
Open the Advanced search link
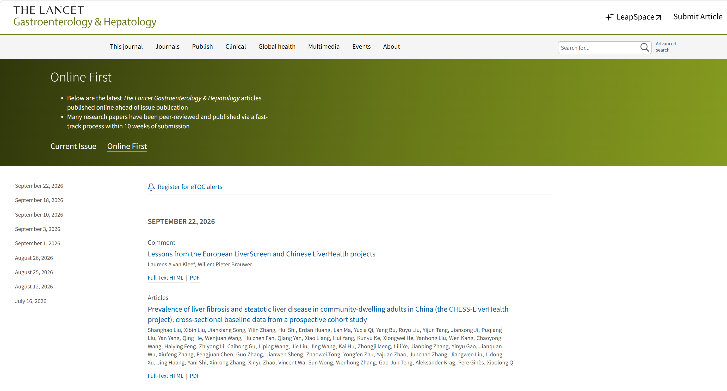pos(666,47)
